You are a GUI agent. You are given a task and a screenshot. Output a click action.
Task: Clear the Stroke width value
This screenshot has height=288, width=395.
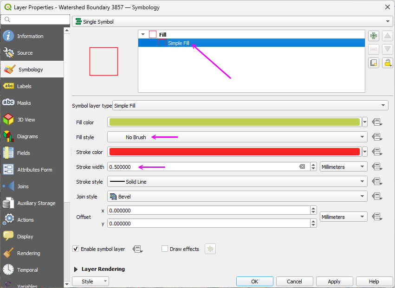point(302,167)
